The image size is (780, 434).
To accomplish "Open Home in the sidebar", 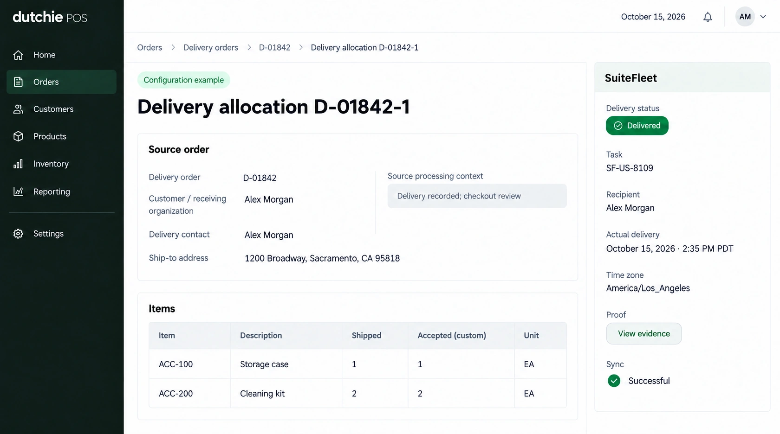I will 61,55.
